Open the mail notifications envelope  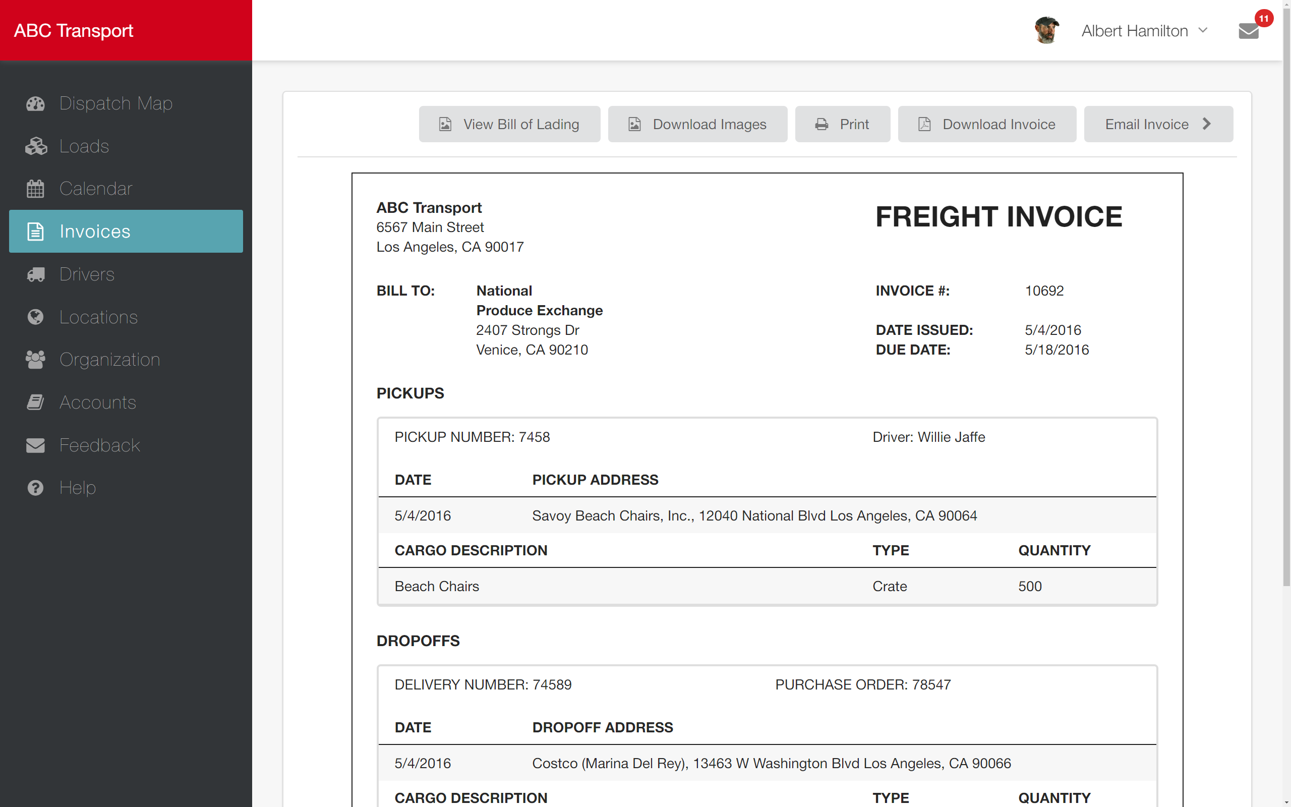[x=1248, y=31]
